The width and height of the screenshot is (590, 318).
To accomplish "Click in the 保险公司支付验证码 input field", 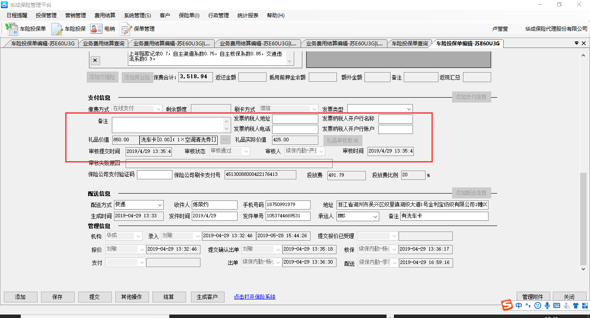I will [x=154, y=175].
